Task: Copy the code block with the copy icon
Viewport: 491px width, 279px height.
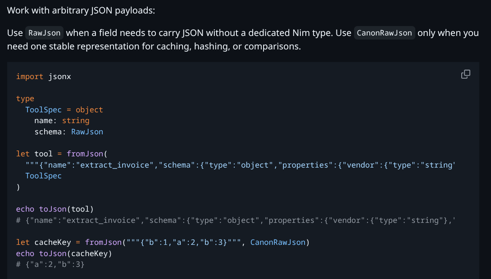Action: coord(466,75)
